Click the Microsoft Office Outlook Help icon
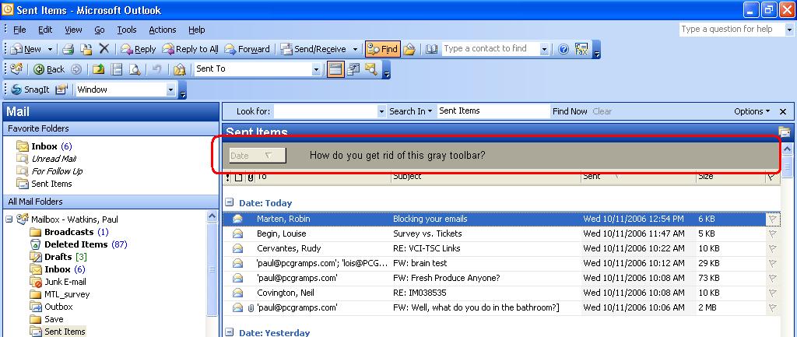797x337 pixels. point(563,49)
